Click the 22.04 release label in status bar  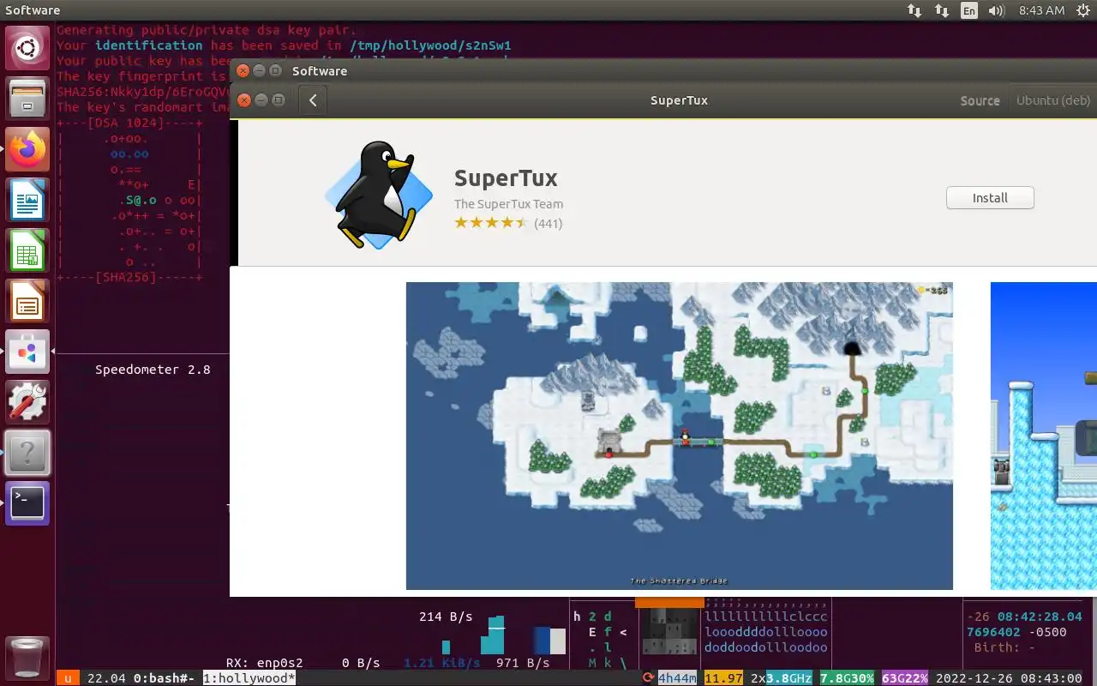106,678
